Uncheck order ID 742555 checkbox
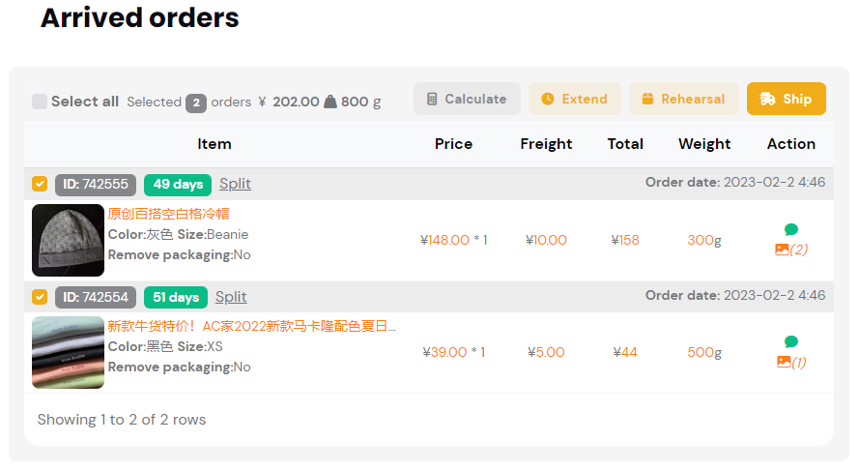Screen dimensions: 859x471 [40, 184]
